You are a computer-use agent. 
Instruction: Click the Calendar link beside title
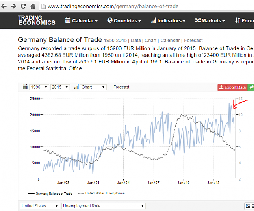170,40
